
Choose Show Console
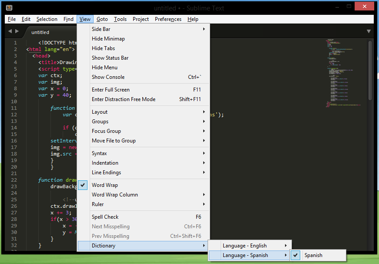(144, 77)
